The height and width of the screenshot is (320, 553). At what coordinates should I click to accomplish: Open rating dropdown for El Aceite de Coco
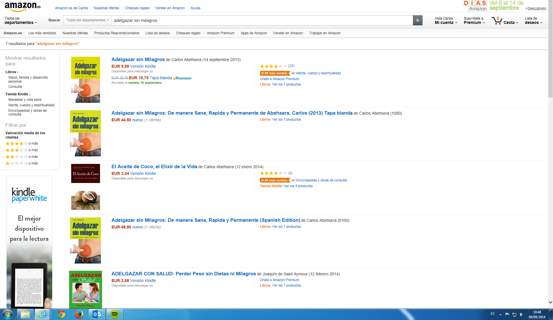[285, 173]
